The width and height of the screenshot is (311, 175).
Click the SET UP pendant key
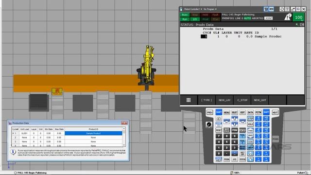242,154
